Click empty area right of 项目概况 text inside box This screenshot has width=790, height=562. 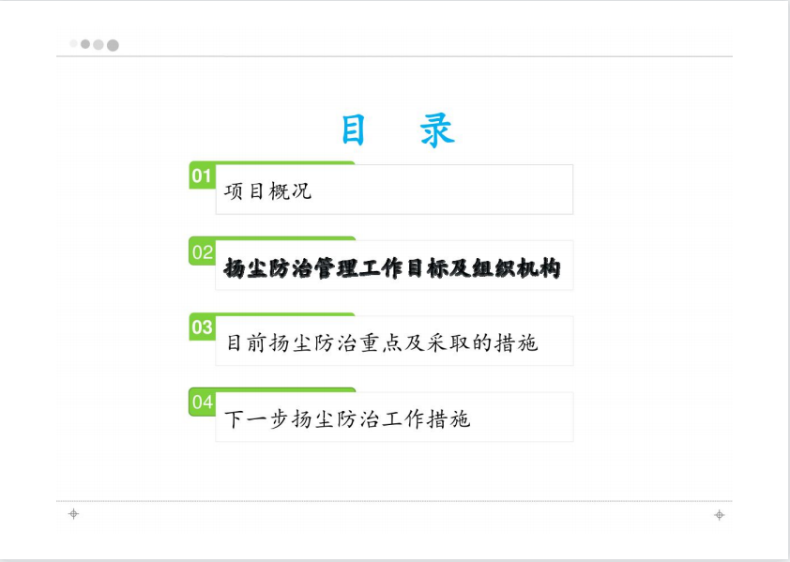point(441,190)
